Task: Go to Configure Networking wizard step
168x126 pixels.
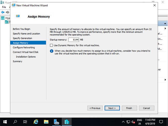Action: [24, 48]
